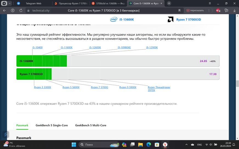The width and height of the screenshot is (239, 149).
Task: Open a new tab with plus icon
Action: [169, 3]
